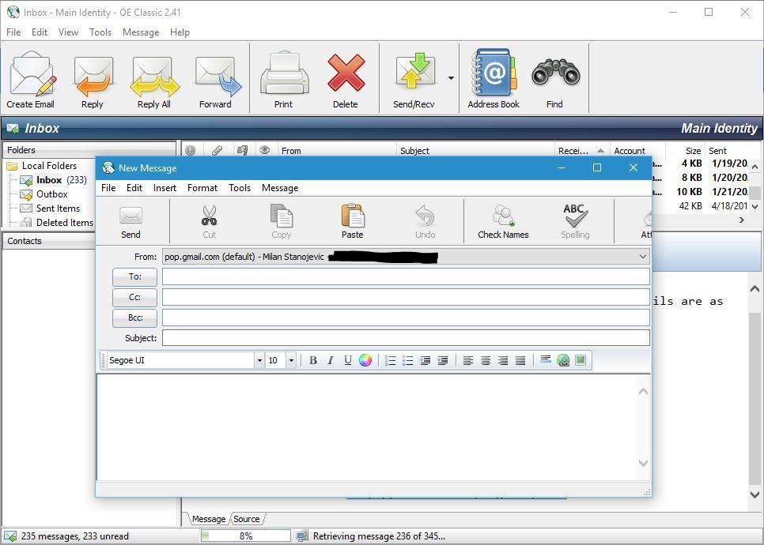Click into the Subject field
This screenshot has width=764, height=545.
(406, 338)
